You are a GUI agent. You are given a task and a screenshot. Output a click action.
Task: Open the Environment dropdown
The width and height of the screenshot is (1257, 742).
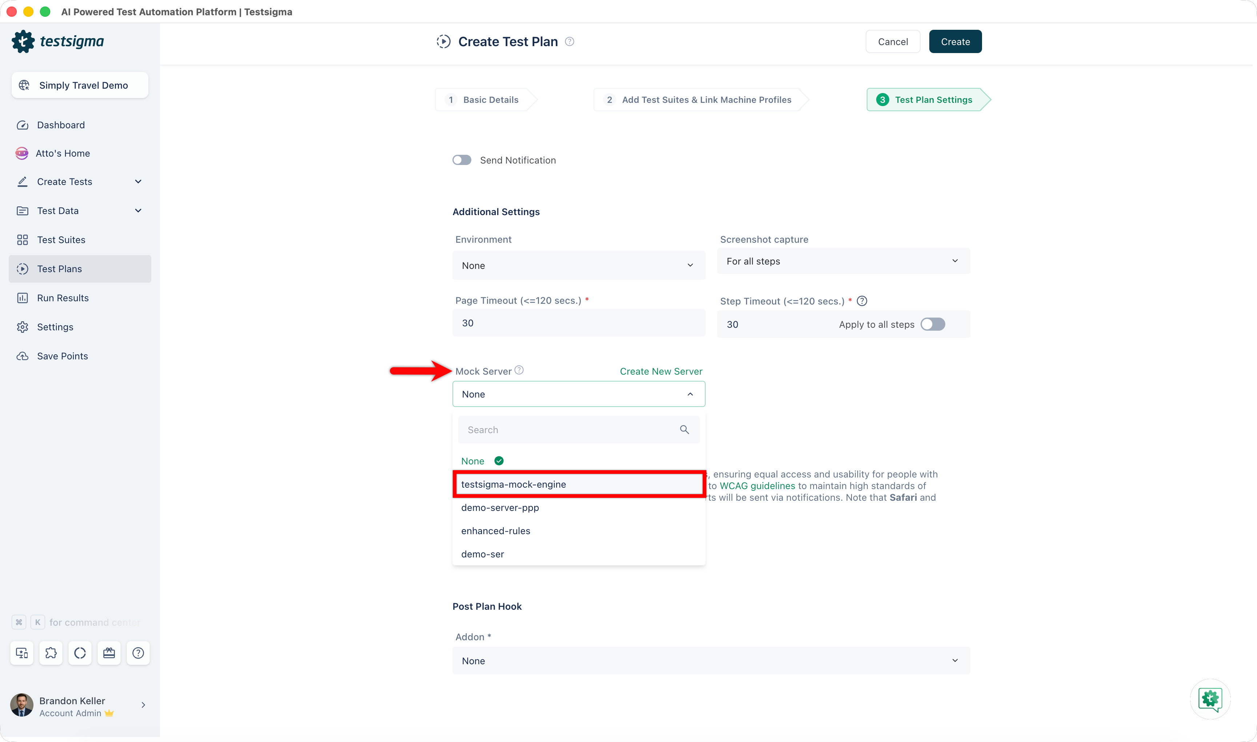coord(579,266)
